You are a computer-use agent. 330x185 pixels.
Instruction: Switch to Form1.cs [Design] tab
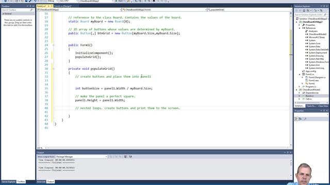click(63, 6)
